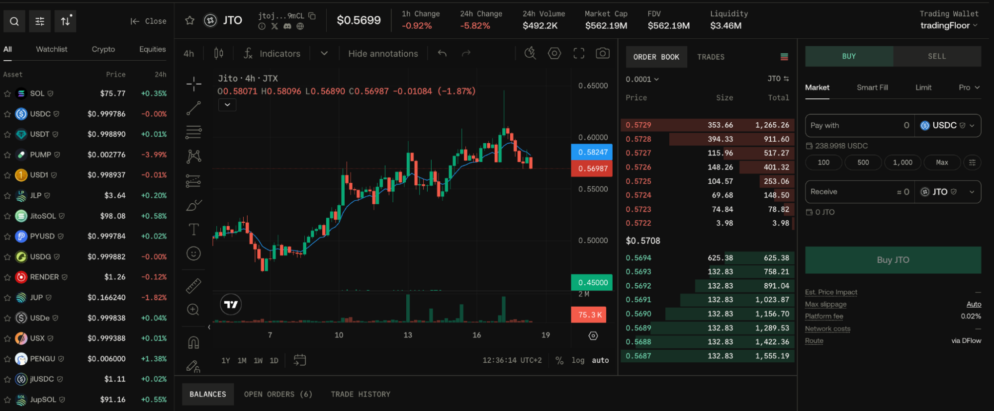The image size is (994, 411).
Task: Open the price scale settings gear
Action: tap(593, 336)
